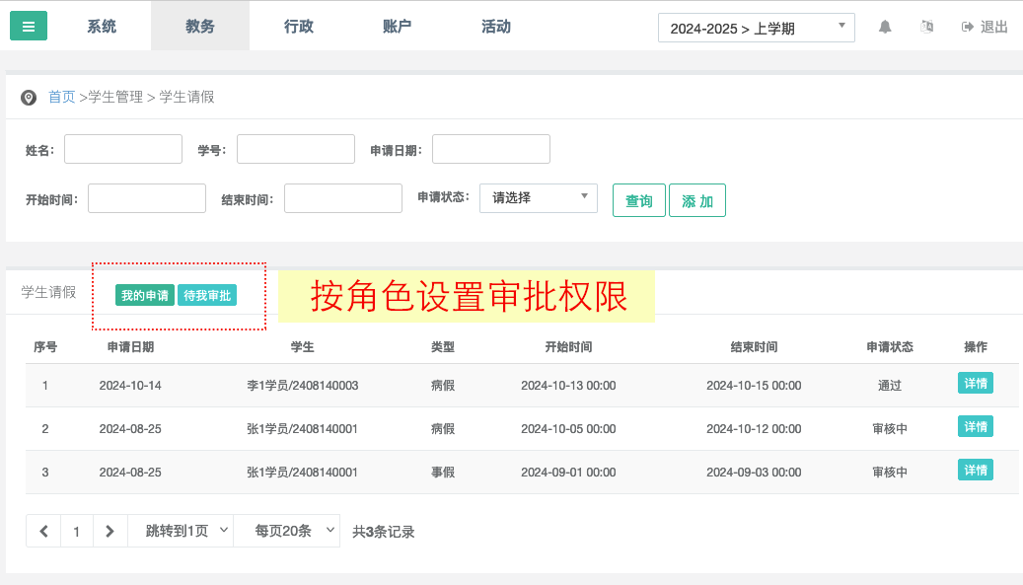Open the 2024-2025 上学期 semester dropdown
Viewport: 1023px width, 585px height.
click(756, 28)
